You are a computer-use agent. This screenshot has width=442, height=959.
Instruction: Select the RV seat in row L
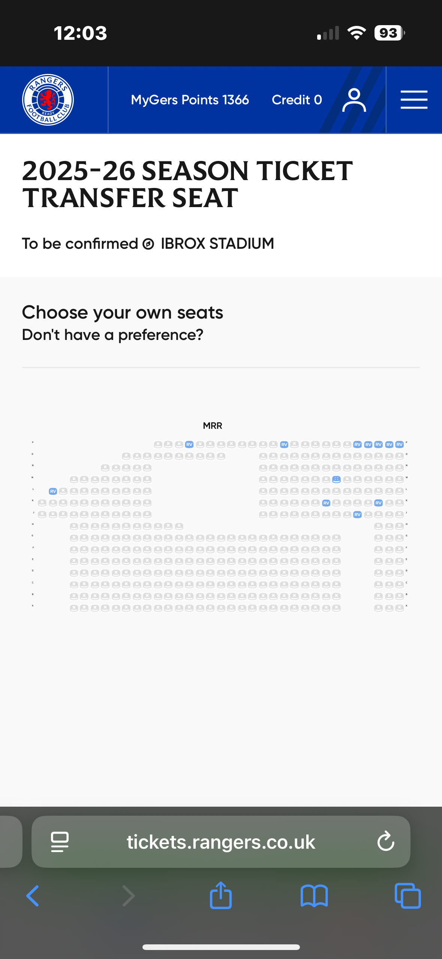[53, 491]
